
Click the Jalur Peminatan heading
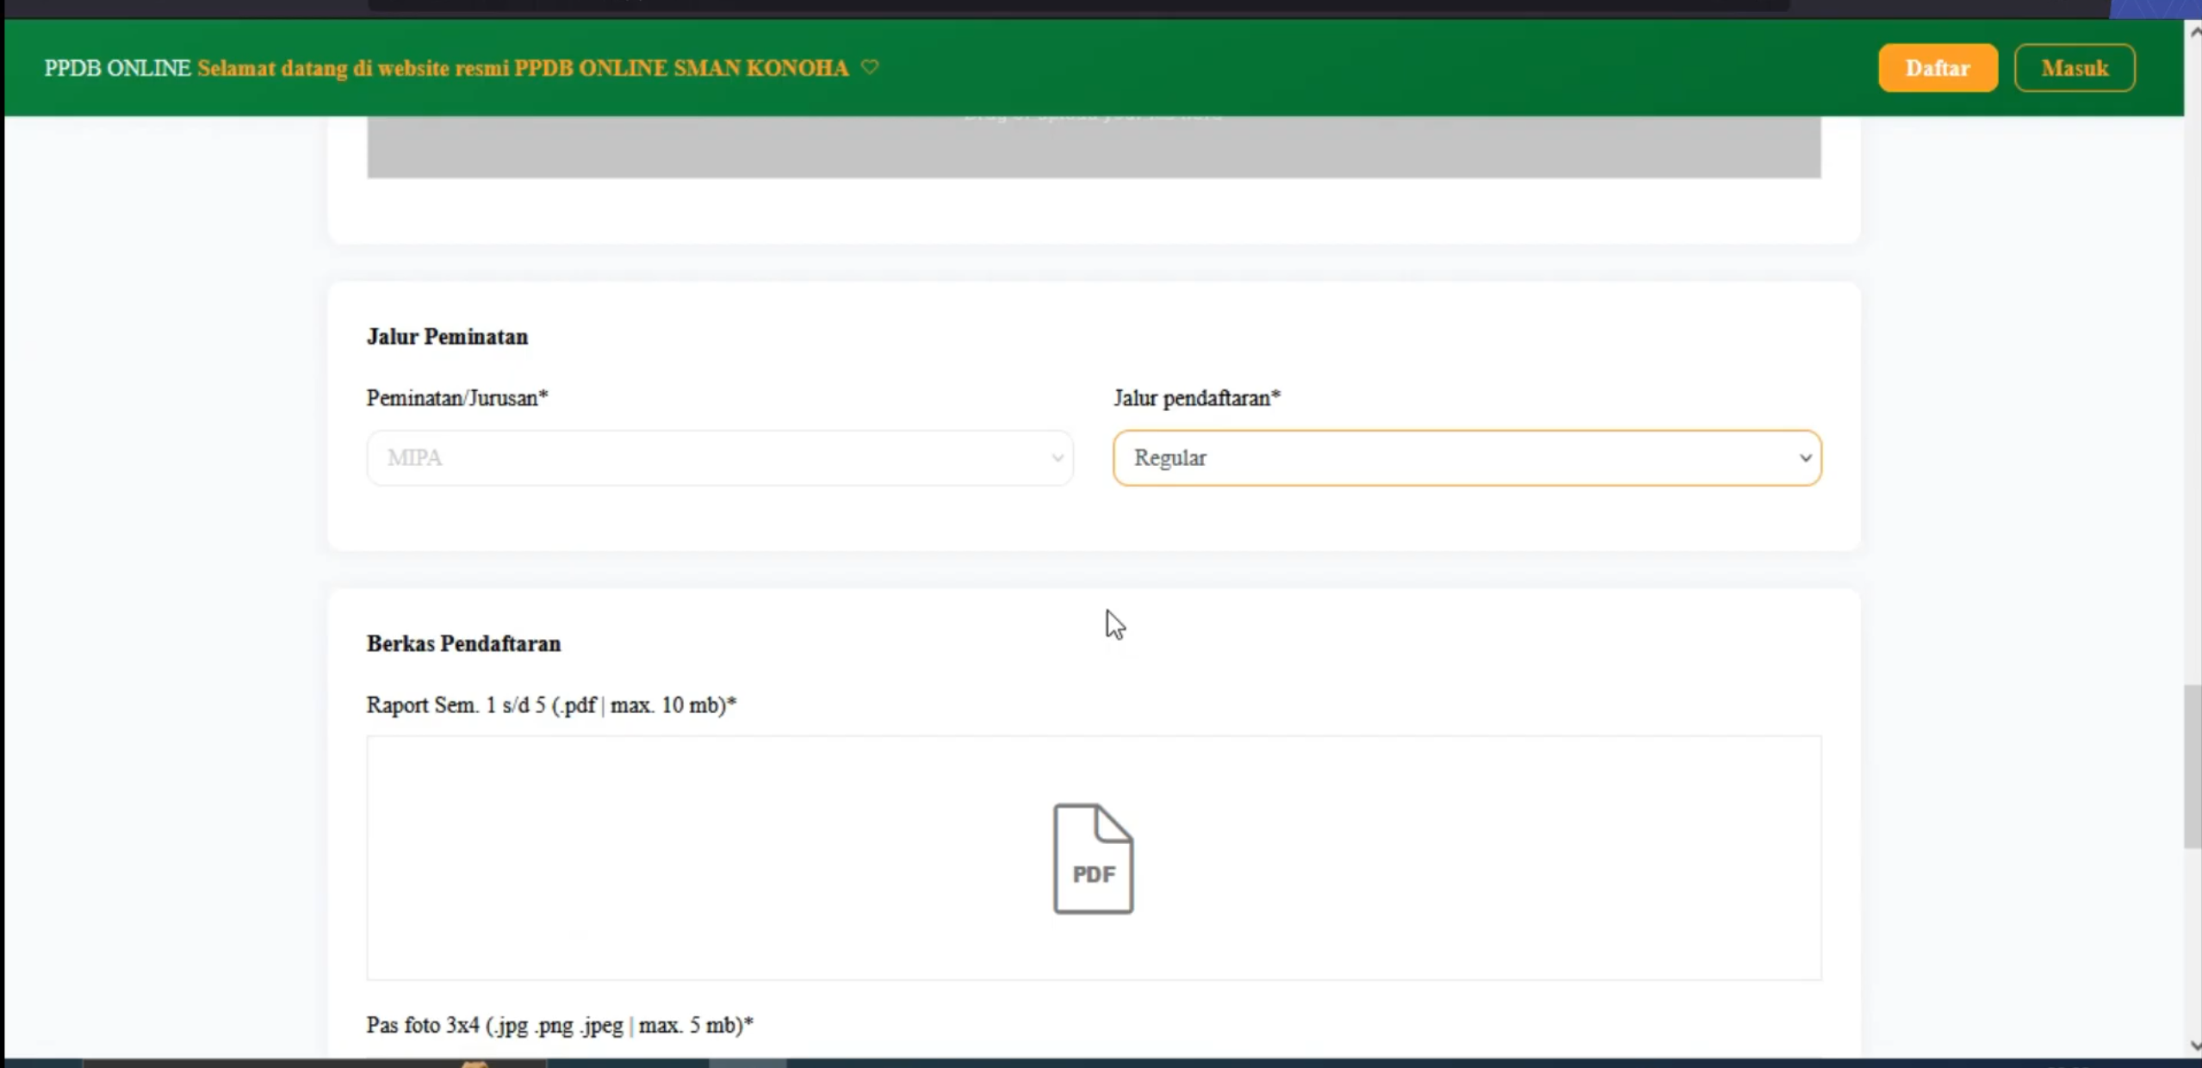(x=447, y=337)
